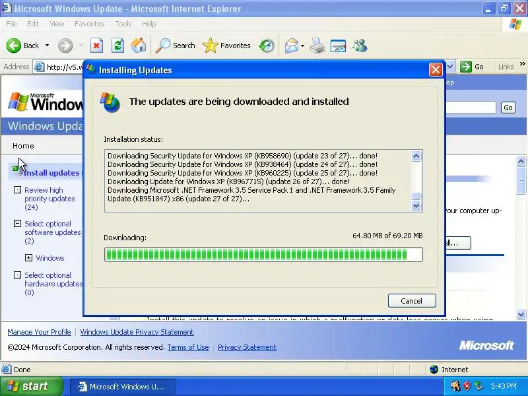Screen dimensions: 528x396
Task: Collapse Select optional software updates node
Action: coord(18,223)
